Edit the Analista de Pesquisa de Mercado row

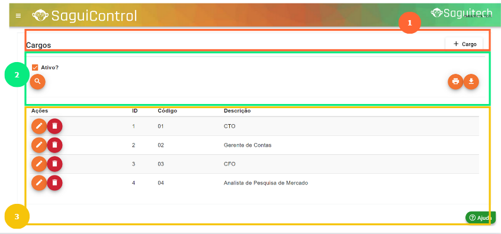click(x=39, y=183)
